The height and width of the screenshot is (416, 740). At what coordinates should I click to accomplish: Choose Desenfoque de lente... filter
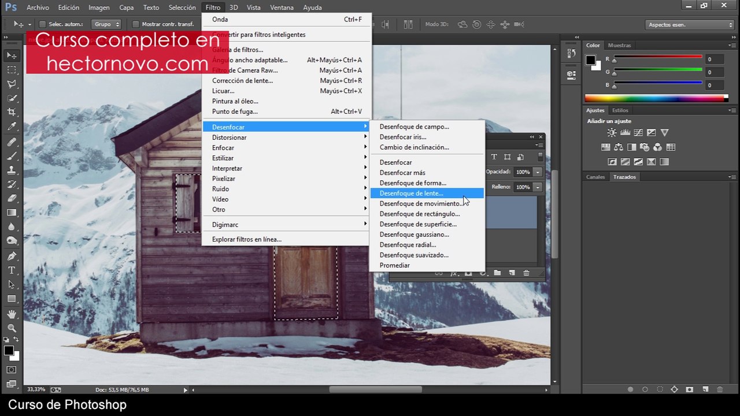click(427, 194)
